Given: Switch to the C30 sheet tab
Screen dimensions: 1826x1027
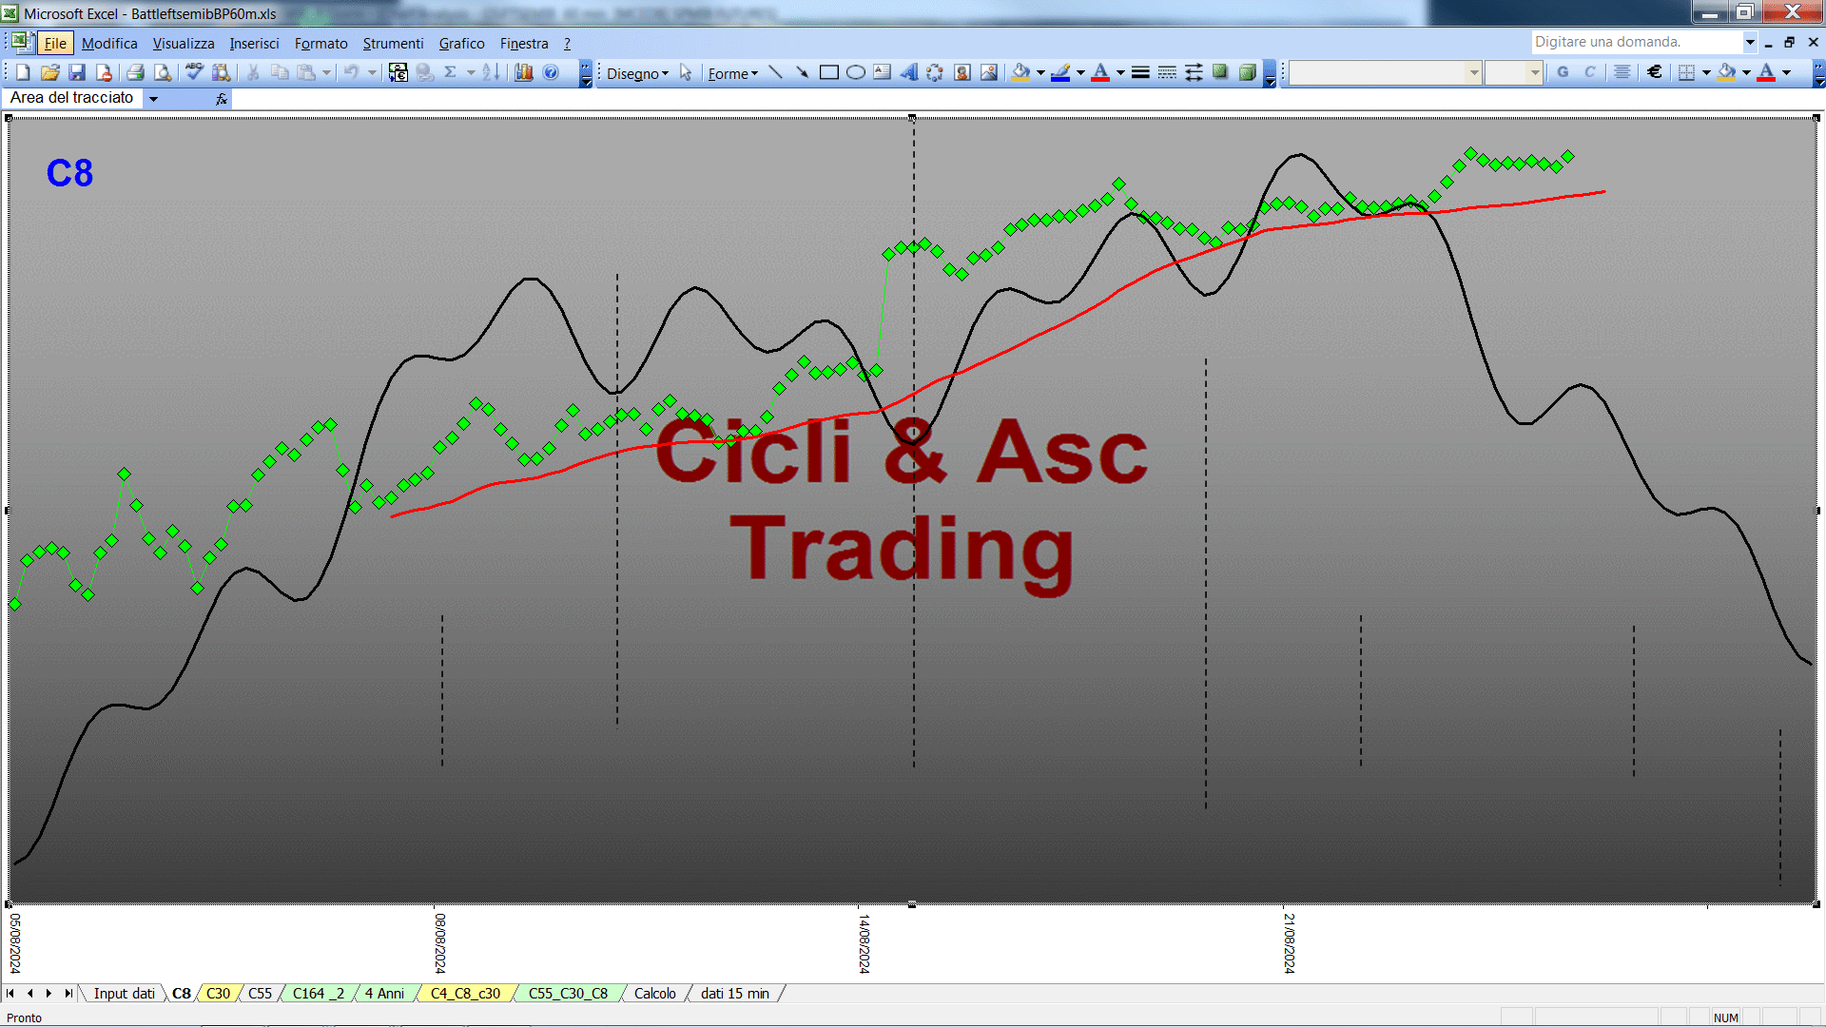Looking at the screenshot, I should tap(218, 994).
